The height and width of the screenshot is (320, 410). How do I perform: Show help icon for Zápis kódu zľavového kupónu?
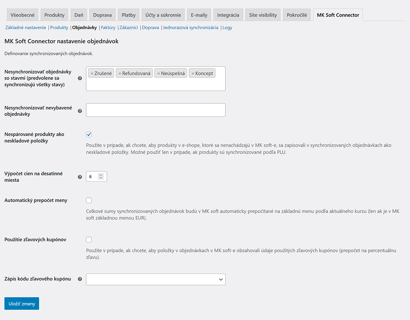tap(80, 279)
